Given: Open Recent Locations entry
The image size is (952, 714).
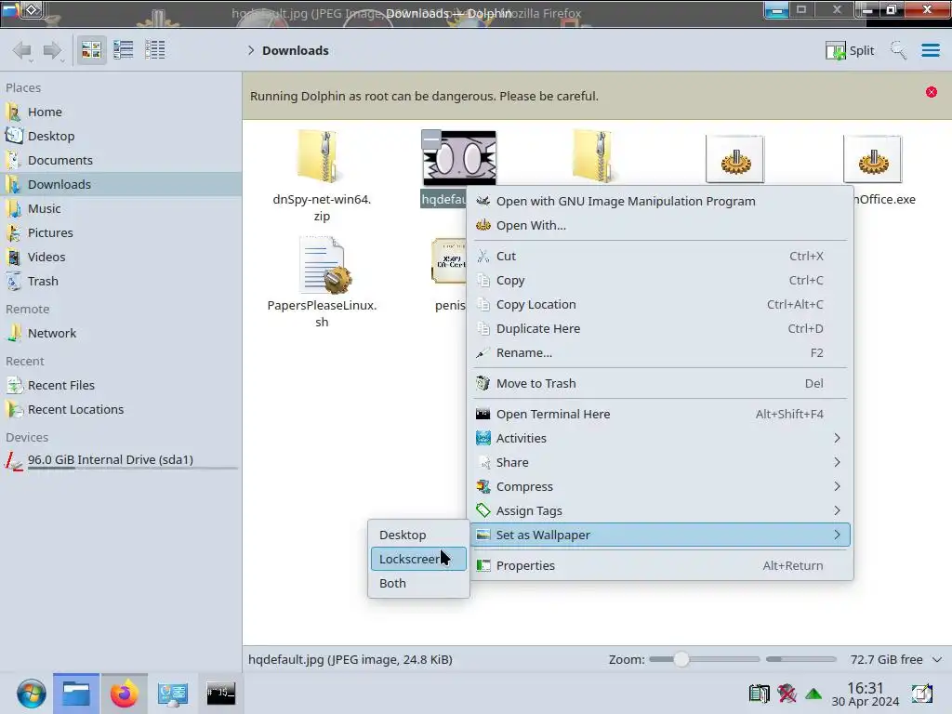Looking at the screenshot, I should [121, 410].
